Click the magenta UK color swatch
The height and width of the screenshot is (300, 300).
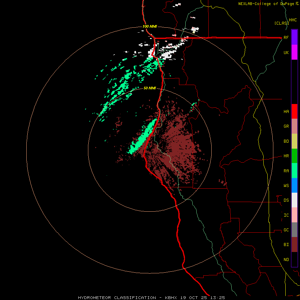click(294, 52)
